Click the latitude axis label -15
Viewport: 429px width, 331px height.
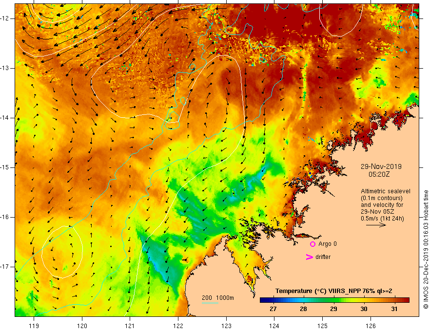coord(6,167)
